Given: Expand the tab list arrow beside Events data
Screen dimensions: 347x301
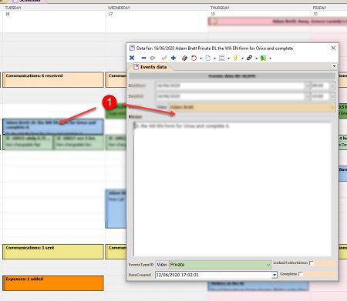Looking at the screenshot, I should 334,66.
